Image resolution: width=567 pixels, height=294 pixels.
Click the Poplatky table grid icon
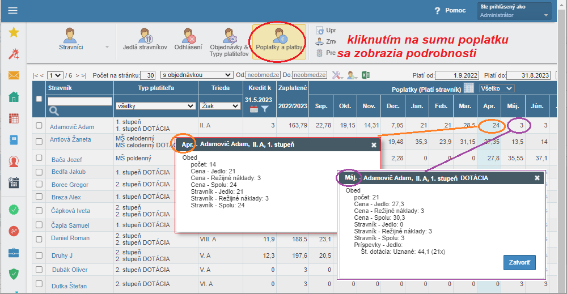(469, 88)
